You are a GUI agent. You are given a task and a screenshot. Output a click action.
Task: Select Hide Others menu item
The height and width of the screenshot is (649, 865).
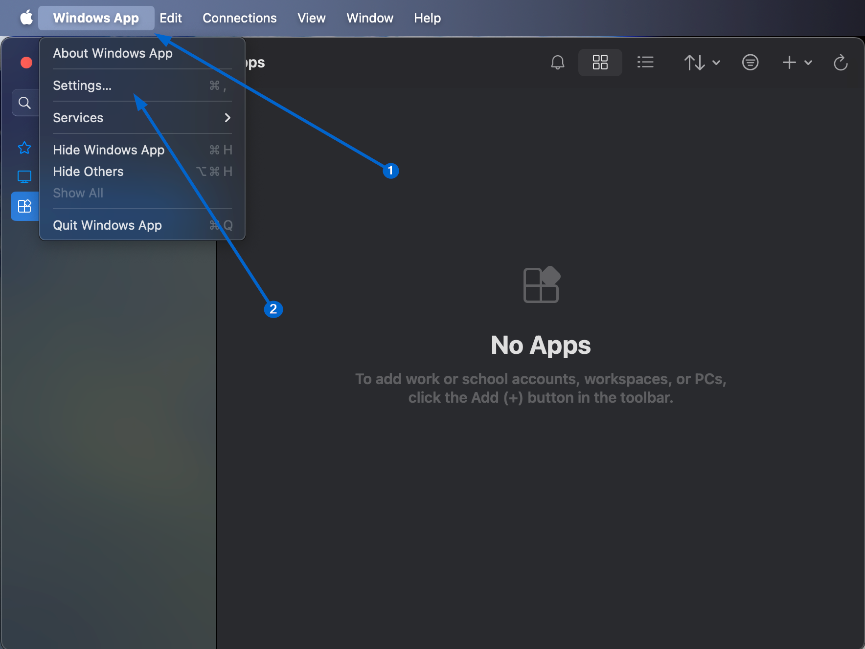point(142,172)
